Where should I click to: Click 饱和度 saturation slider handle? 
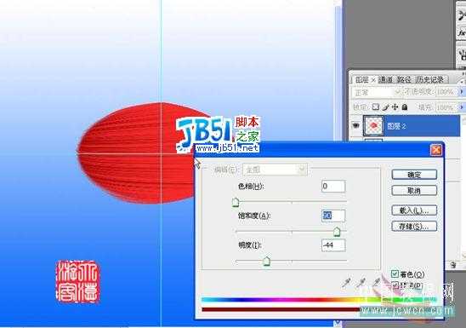[337, 232]
